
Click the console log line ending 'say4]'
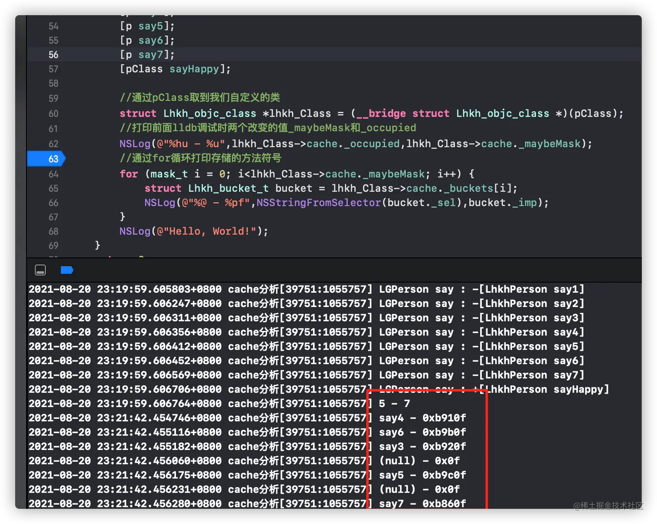coord(306,332)
